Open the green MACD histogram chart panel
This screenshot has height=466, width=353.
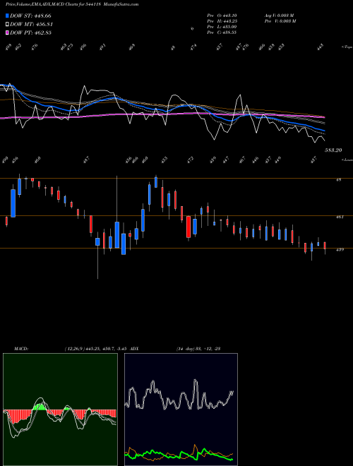[60, 410]
